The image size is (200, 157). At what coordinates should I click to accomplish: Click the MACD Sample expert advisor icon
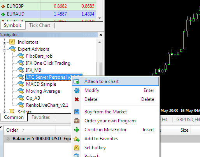(x=21, y=84)
